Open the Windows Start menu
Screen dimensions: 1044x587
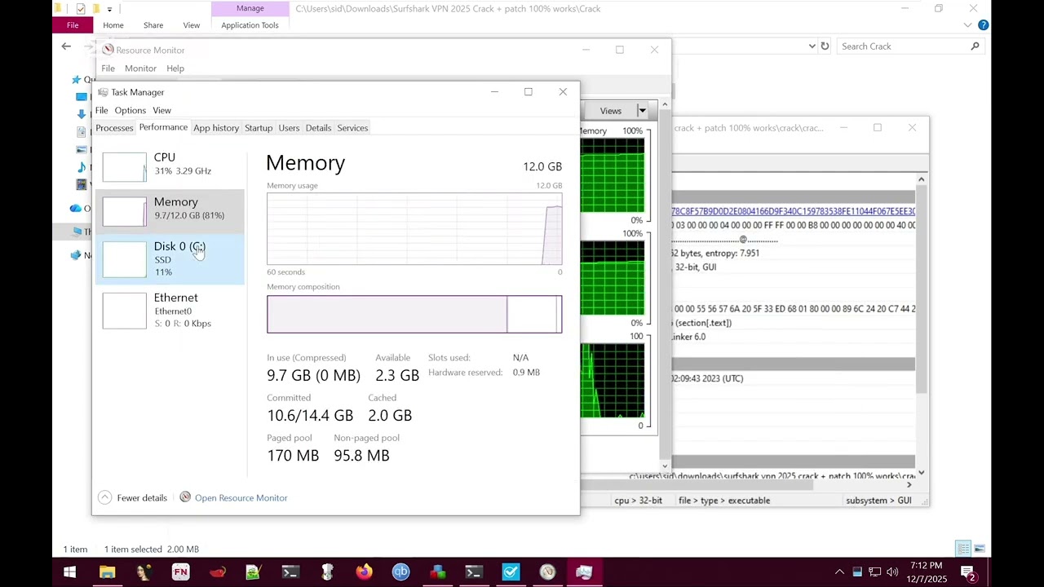pyautogui.click(x=70, y=572)
